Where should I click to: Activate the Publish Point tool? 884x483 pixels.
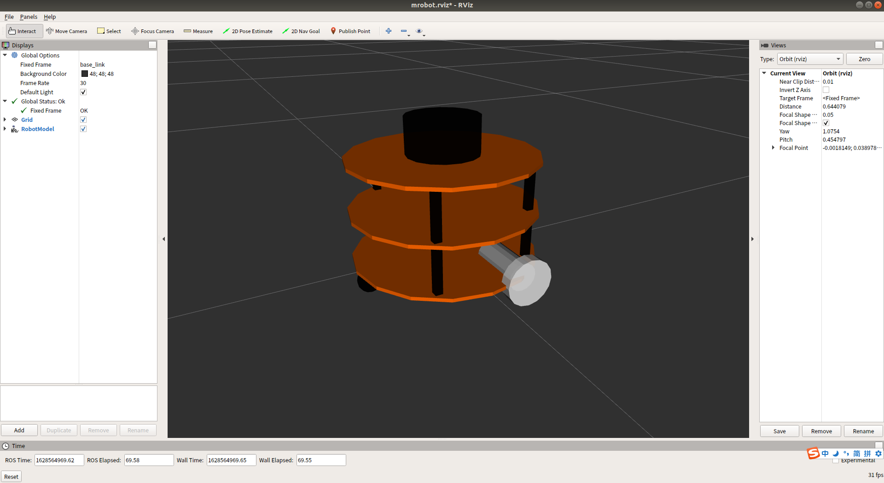coord(350,31)
